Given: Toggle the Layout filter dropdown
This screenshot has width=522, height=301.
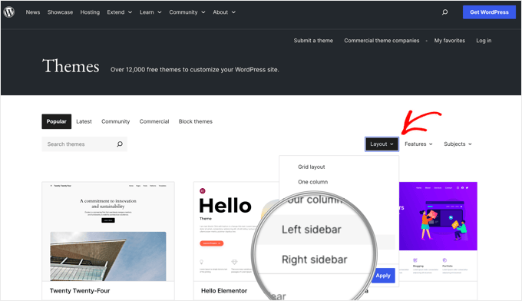Looking at the screenshot, I should 382,144.
